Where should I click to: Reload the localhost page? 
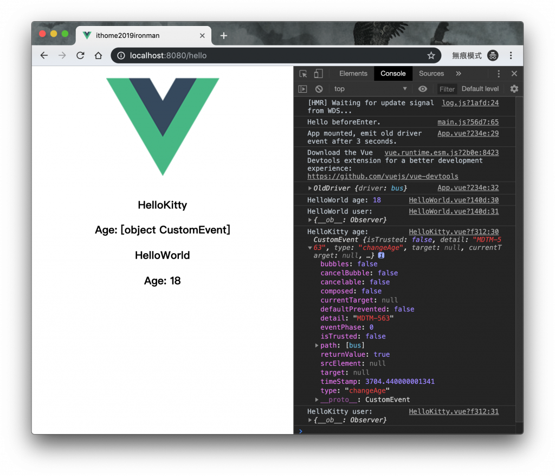80,56
